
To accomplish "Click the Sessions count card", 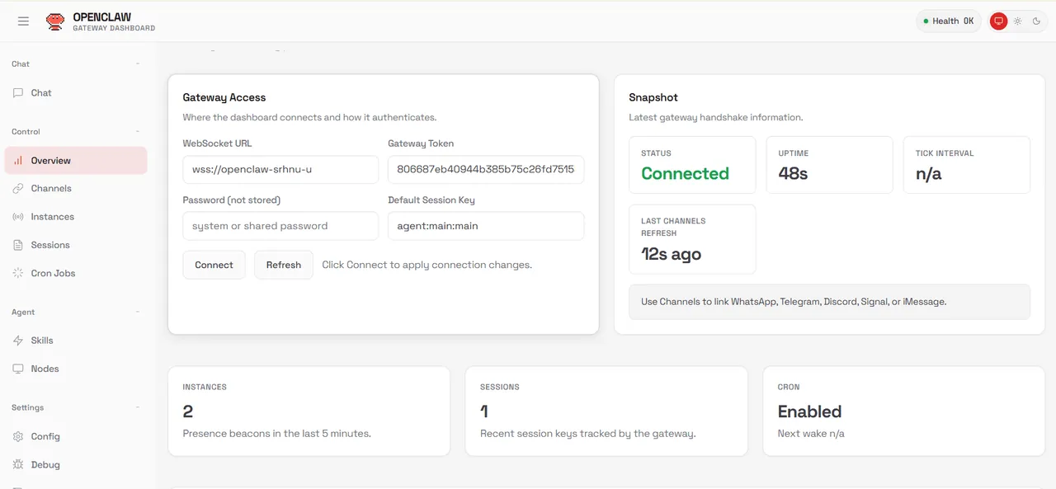I will (606, 411).
